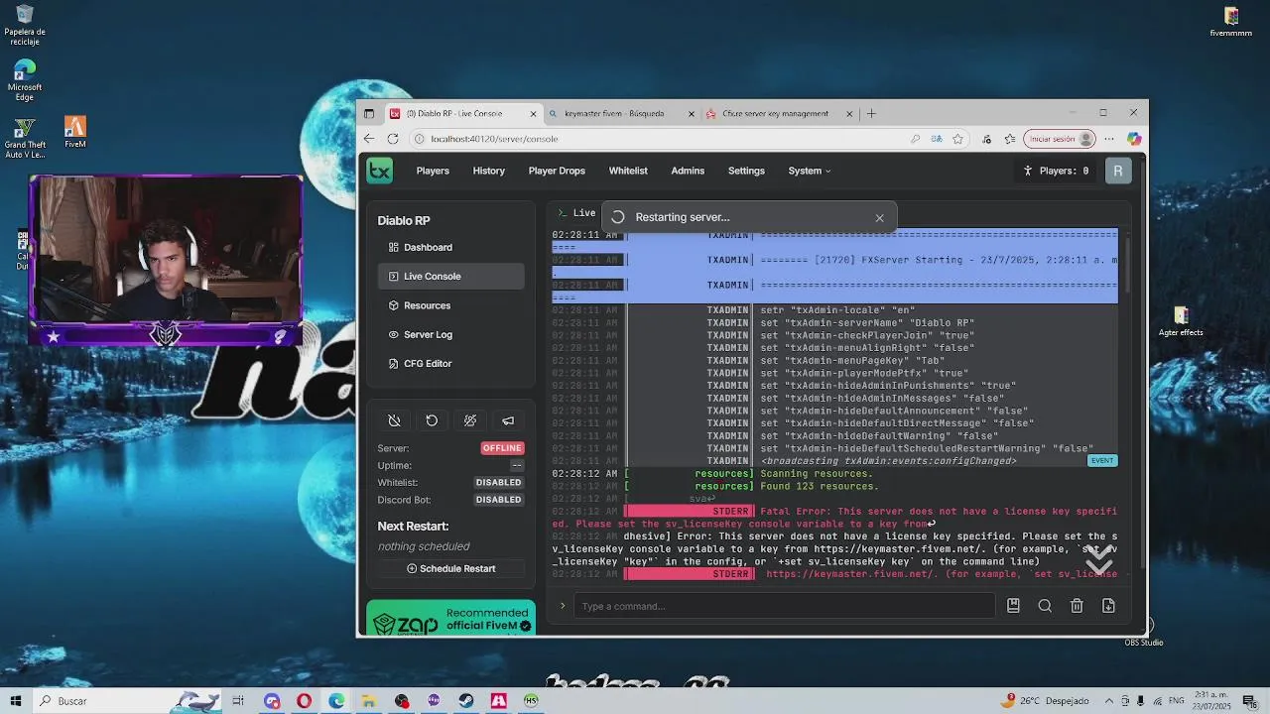
Task: Click the Players: 0 counter
Action: click(x=1057, y=171)
